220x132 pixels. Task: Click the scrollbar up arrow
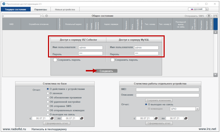215,32
